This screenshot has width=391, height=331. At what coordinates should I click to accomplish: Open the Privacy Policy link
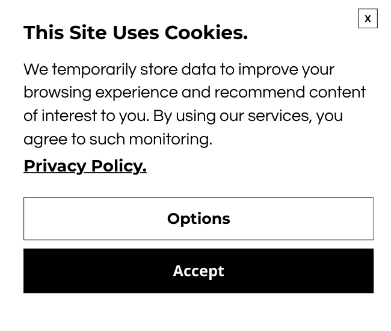85,165
